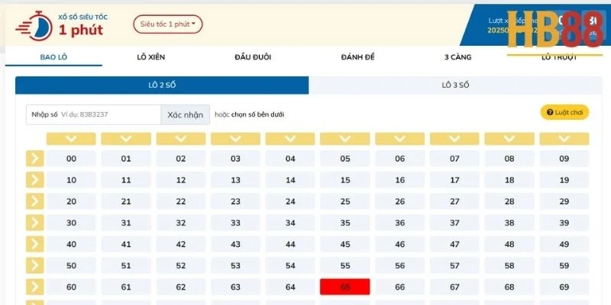Switch to the LÔ XIÊN tab

(150, 57)
